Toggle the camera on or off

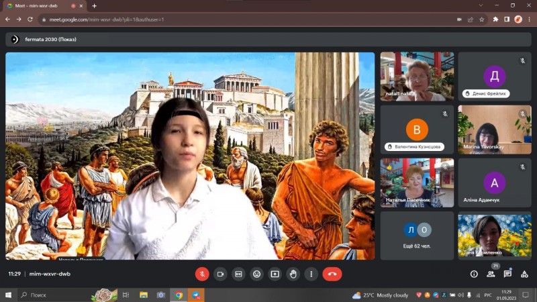(220, 274)
